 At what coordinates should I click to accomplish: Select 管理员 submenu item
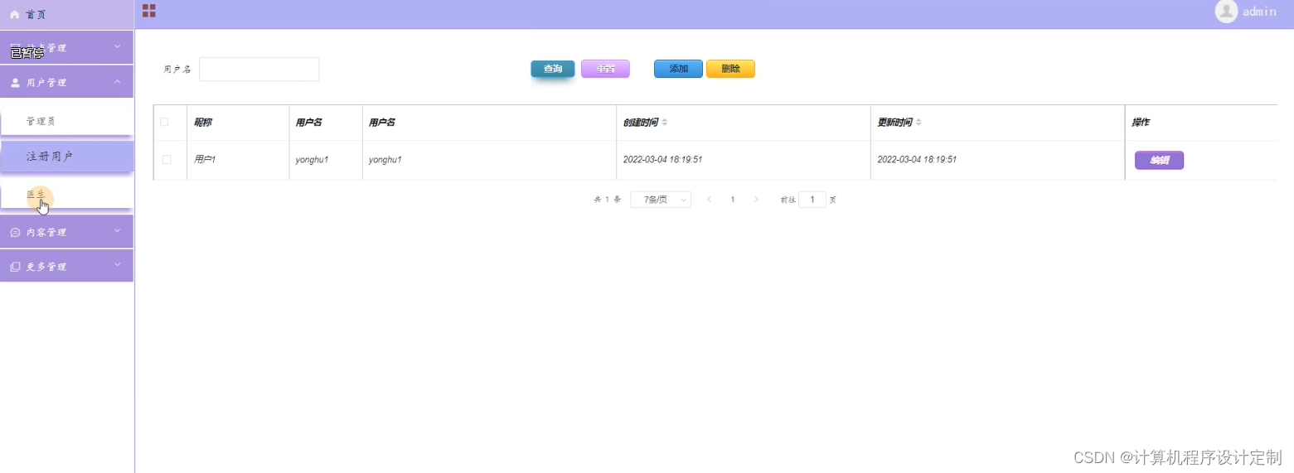tap(66, 121)
